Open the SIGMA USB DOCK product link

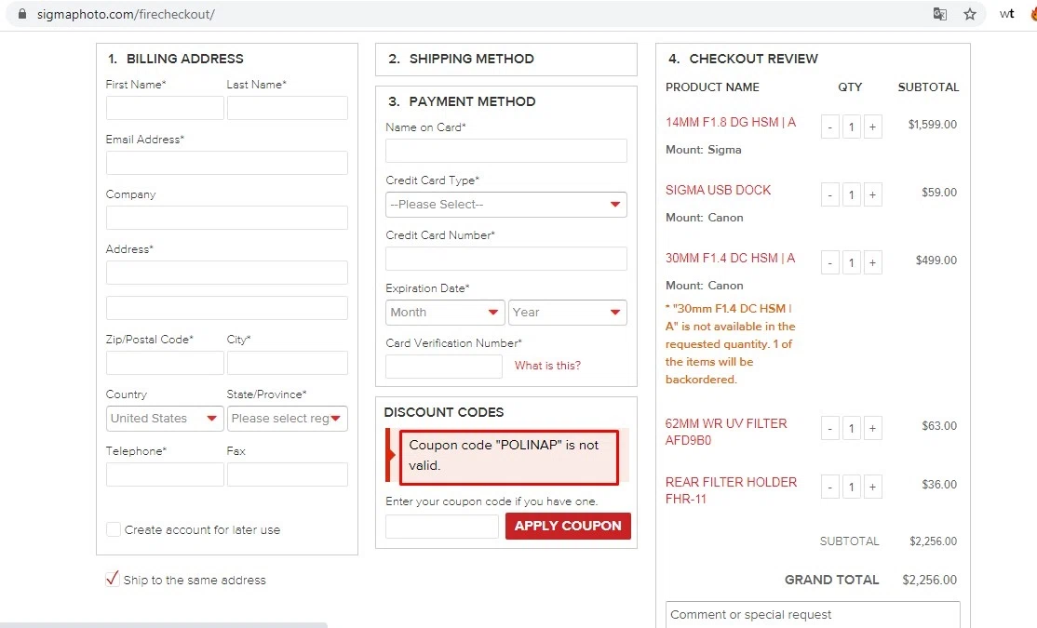(x=718, y=190)
